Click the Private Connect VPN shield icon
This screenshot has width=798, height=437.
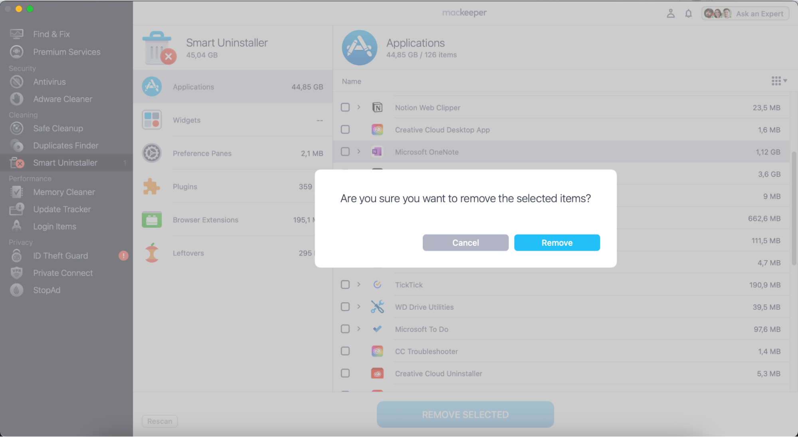(x=17, y=273)
